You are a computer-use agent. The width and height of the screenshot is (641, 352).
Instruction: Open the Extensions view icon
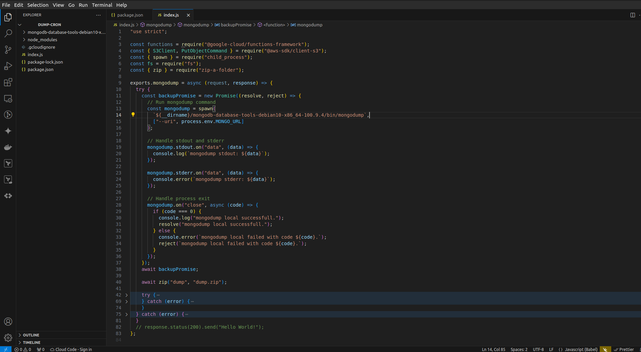(8, 82)
